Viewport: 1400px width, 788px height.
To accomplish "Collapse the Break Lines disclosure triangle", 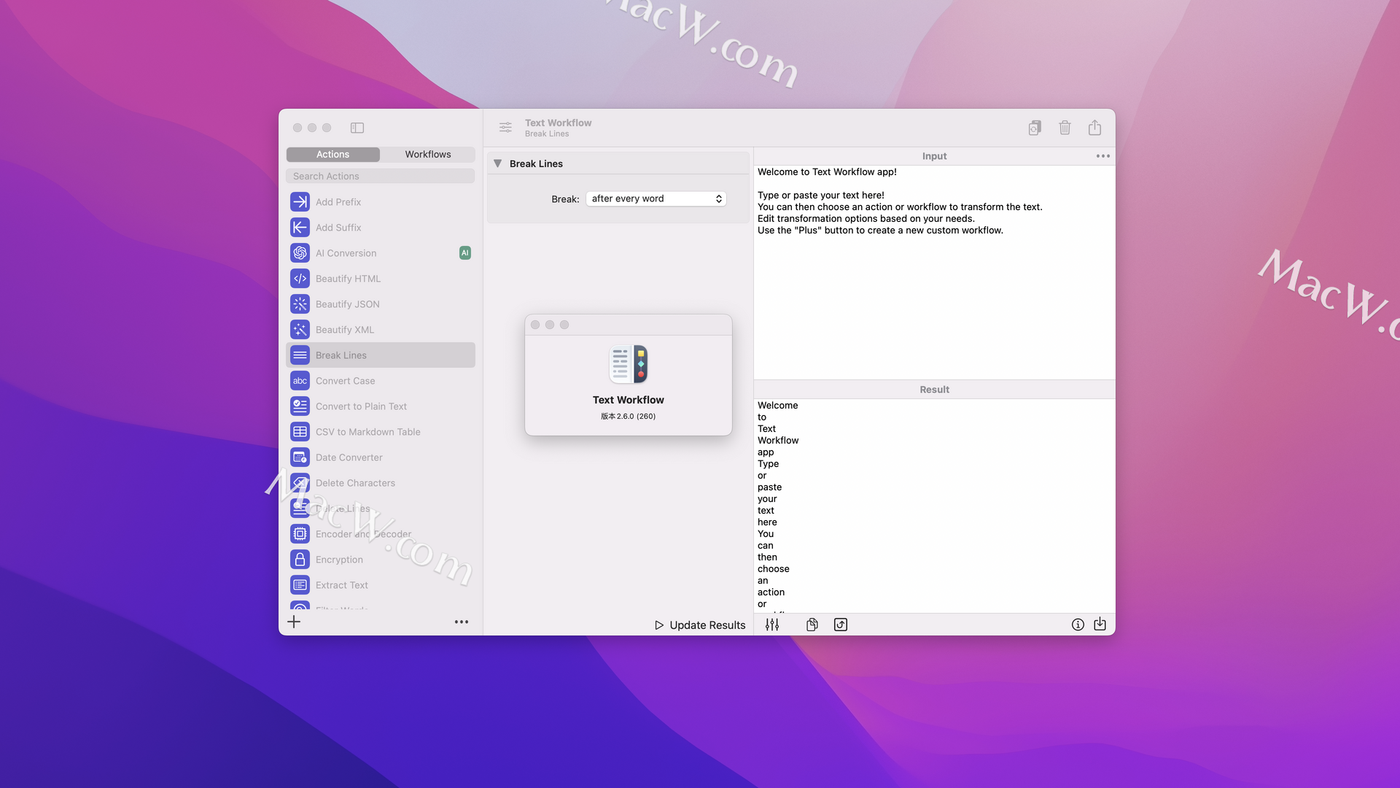I will (497, 163).
